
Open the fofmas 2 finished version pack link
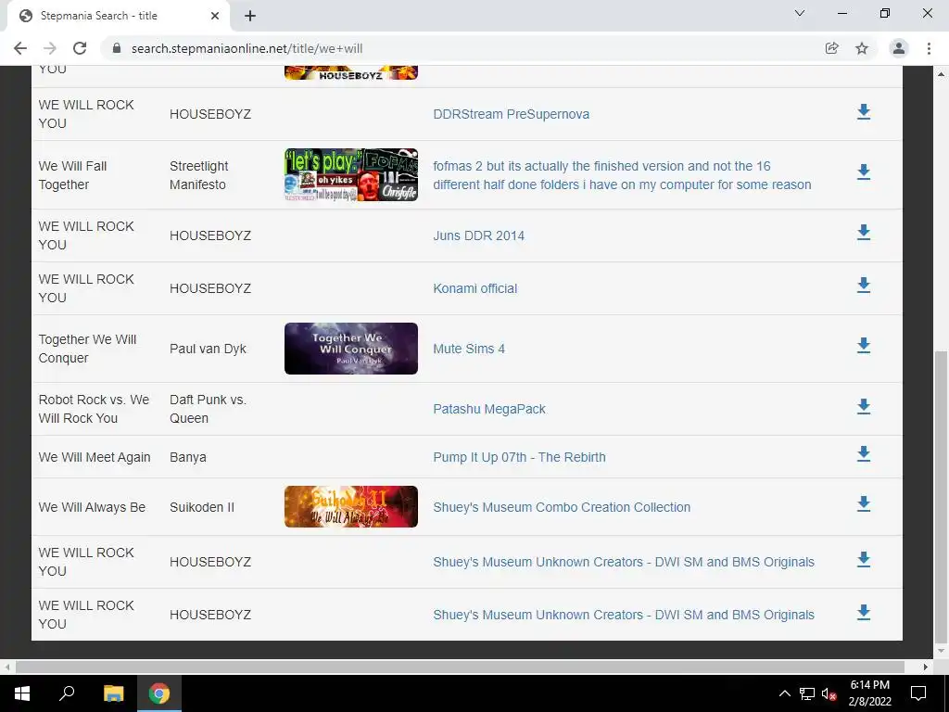[622, 175]
